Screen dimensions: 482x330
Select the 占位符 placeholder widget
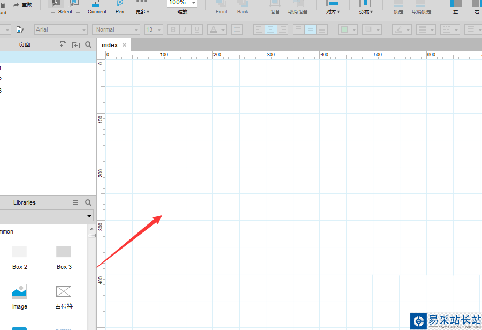(64, 297)
